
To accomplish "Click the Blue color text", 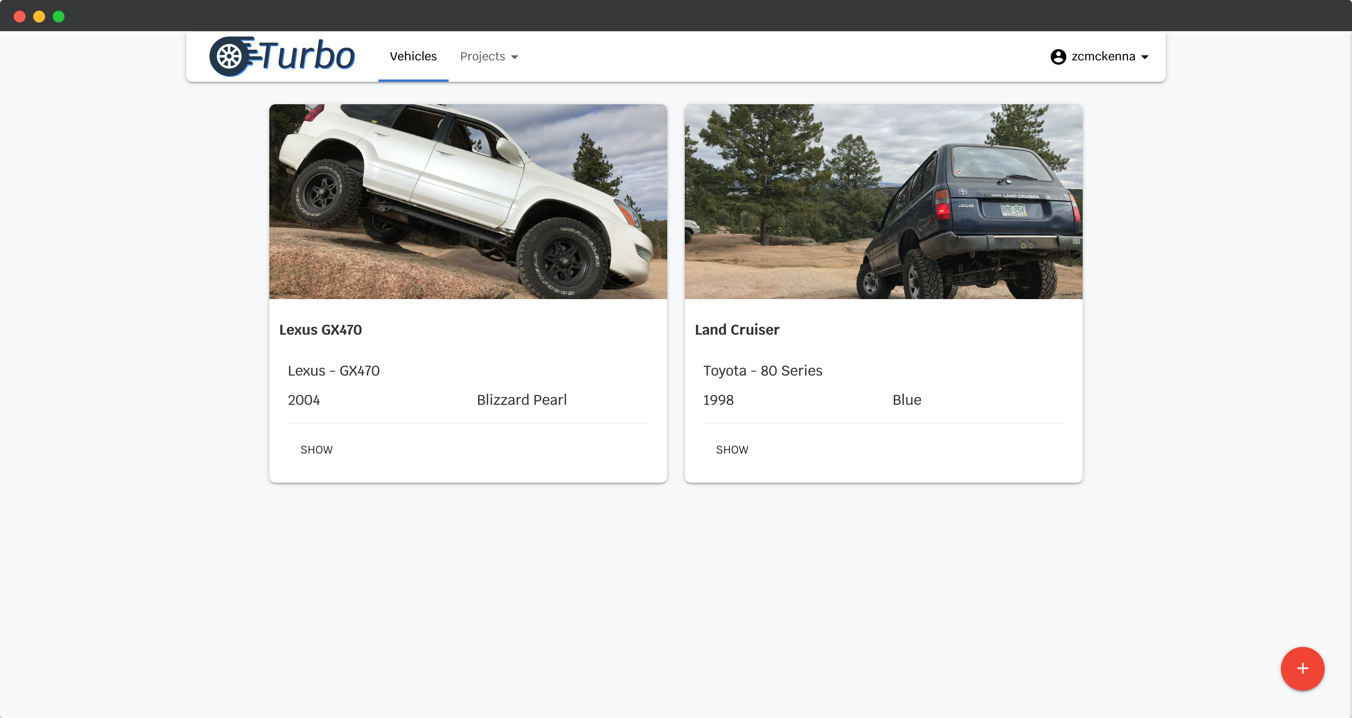I will (907, 400).
